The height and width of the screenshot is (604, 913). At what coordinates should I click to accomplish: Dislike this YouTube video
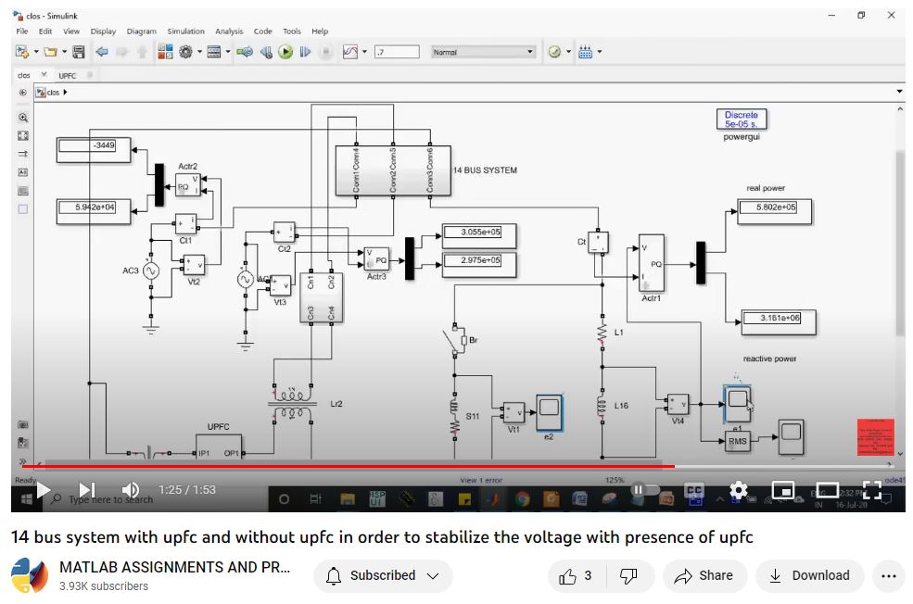tap(628, 576)
